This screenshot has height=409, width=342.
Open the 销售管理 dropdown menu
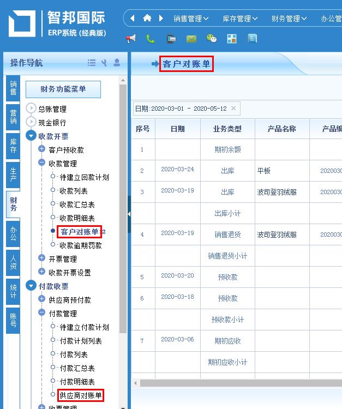(x=191, y=19)
